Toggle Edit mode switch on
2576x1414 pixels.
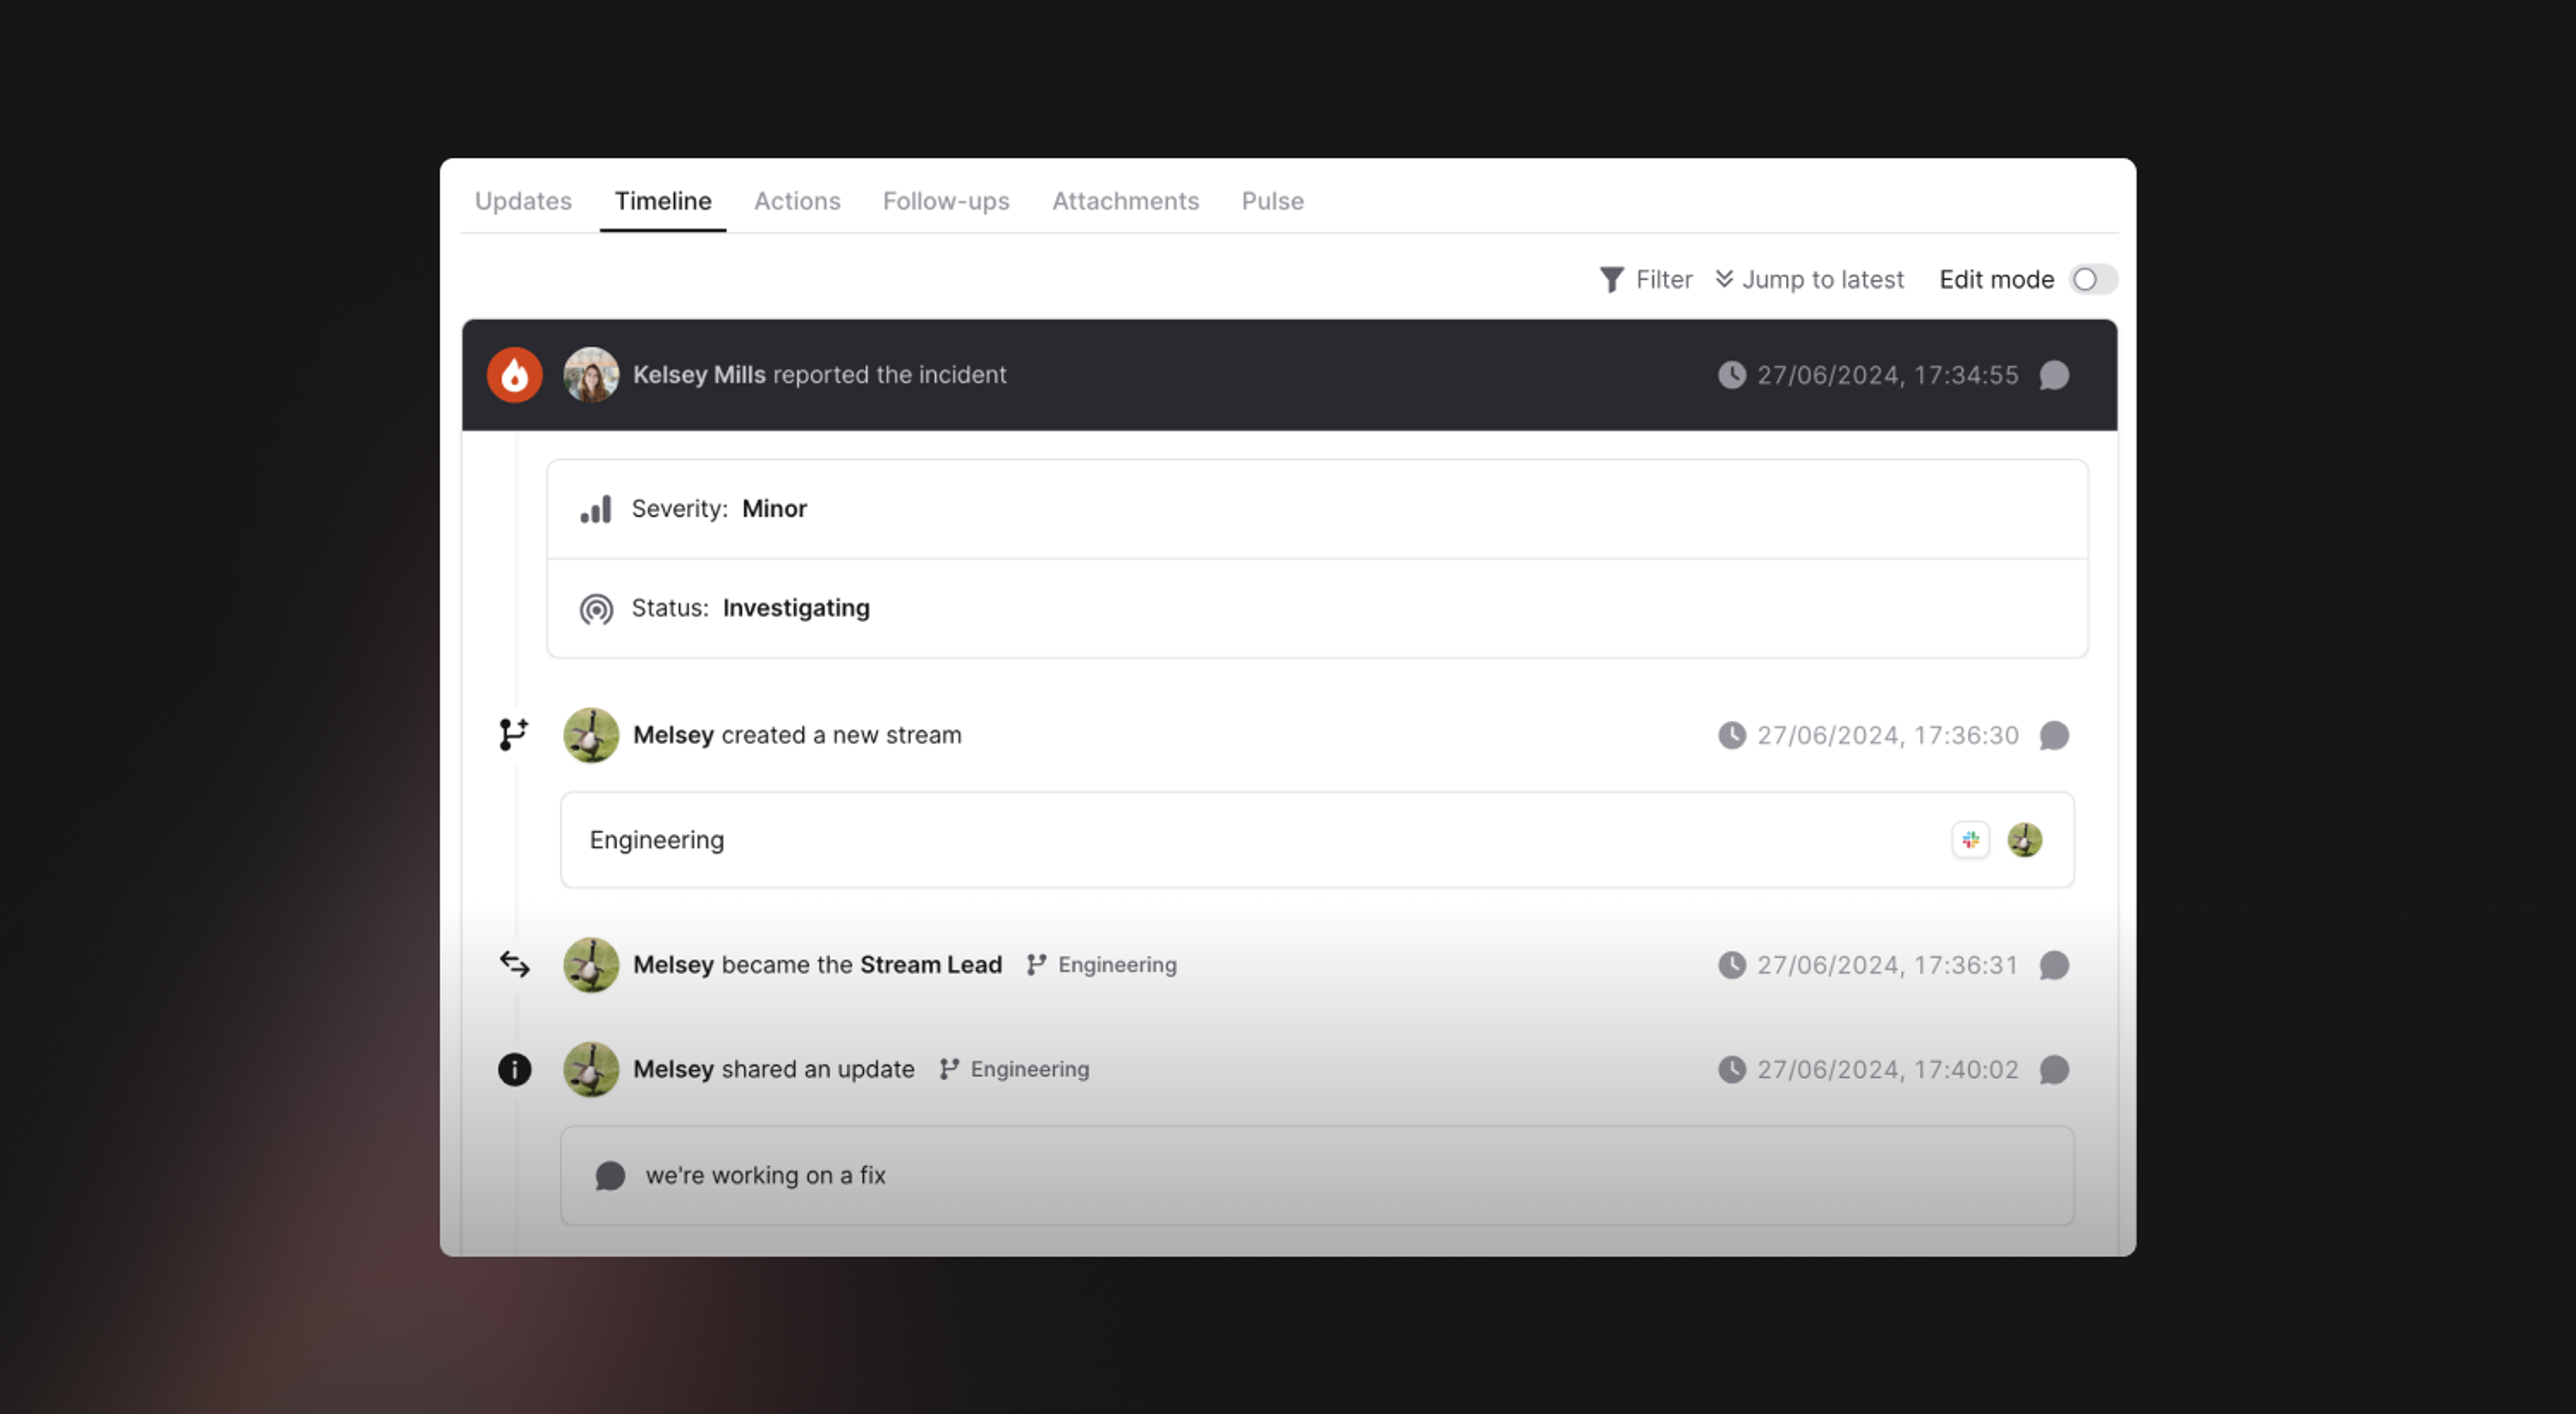(x=2092, y=280)
